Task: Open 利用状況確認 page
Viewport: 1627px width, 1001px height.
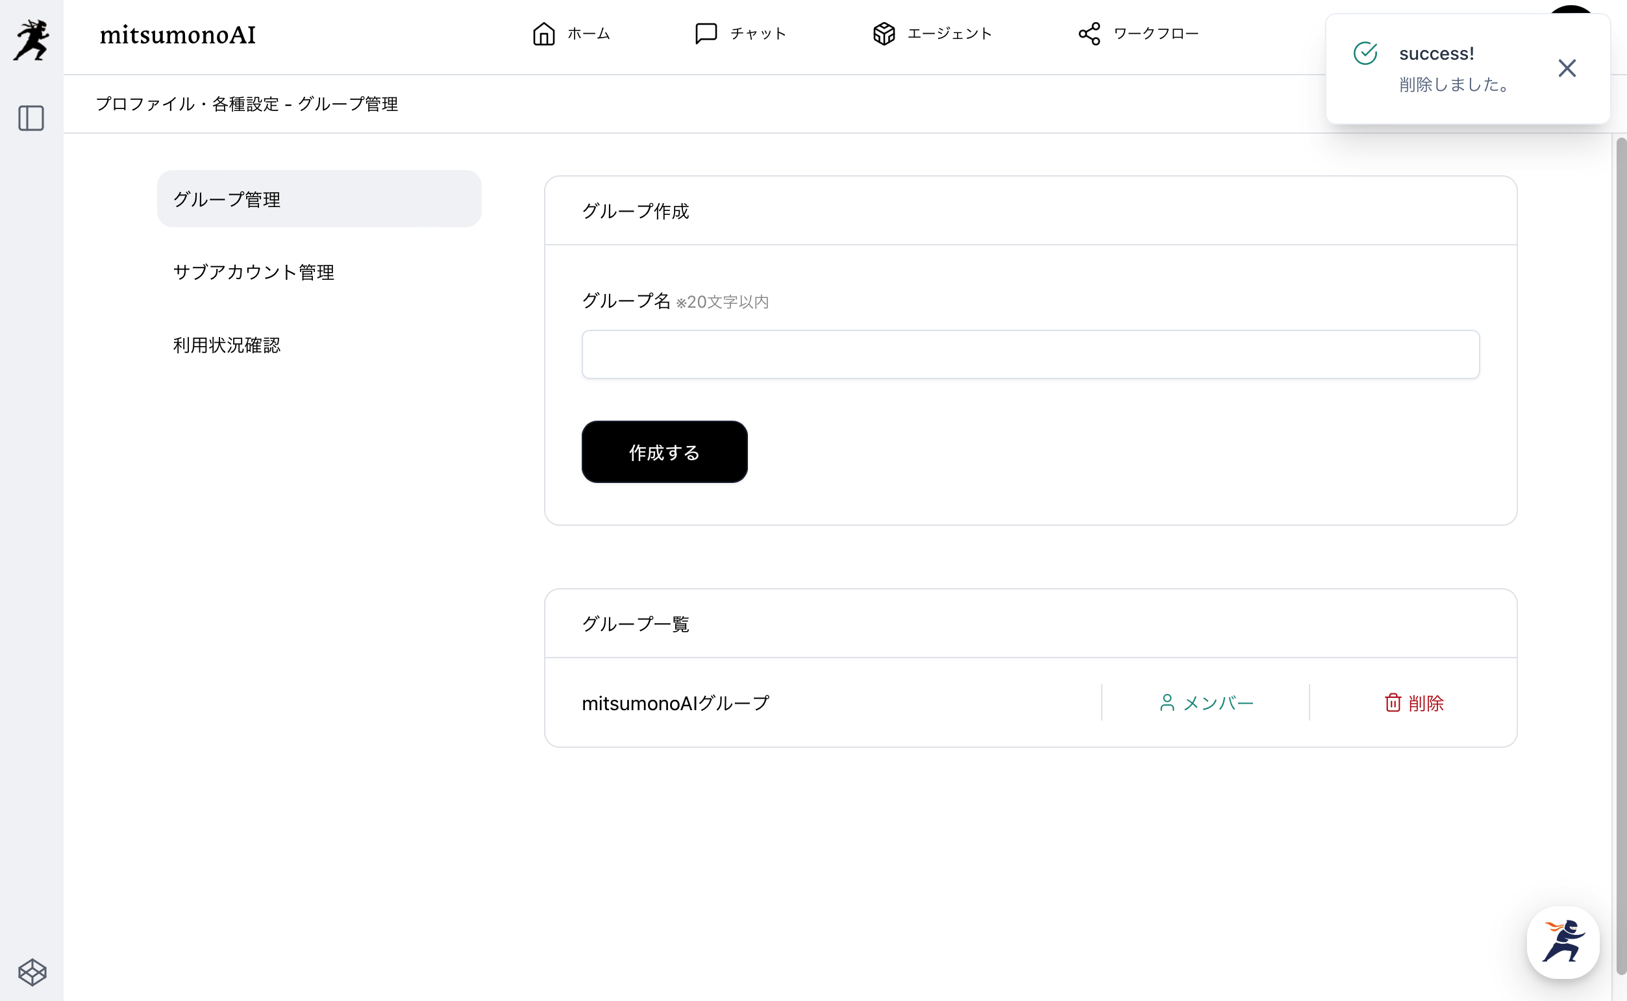Action: point(227,345)
